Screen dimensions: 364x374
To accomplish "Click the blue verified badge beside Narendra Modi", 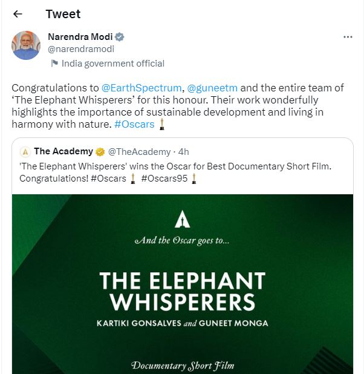I will point(120,37).
